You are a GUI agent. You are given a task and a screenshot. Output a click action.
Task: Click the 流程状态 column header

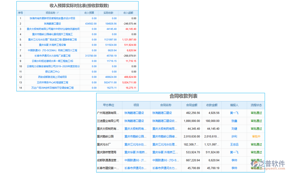256,105
